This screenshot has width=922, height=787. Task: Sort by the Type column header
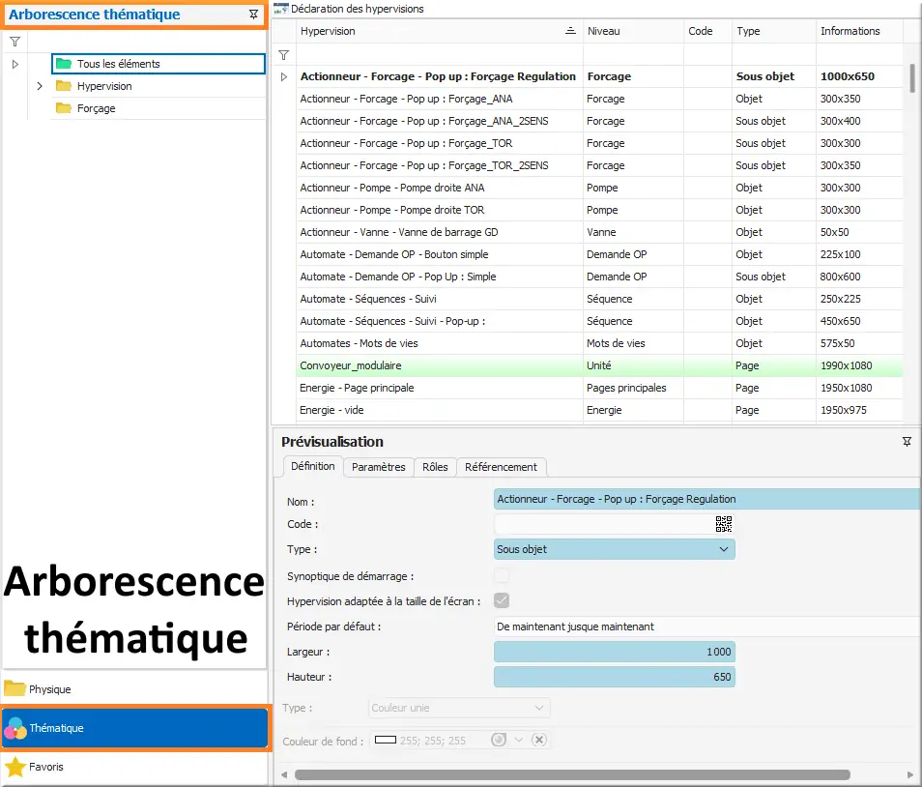(x=774, y=31)
